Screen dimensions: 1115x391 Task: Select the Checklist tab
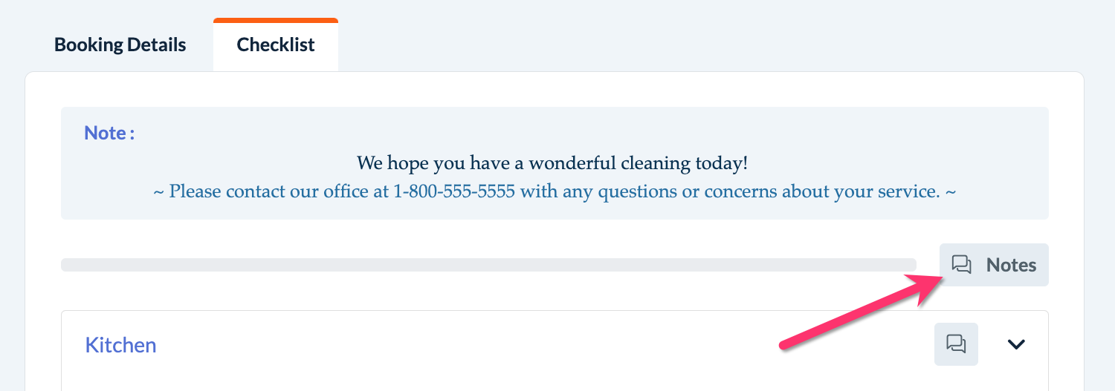click(x=276, y=45)
